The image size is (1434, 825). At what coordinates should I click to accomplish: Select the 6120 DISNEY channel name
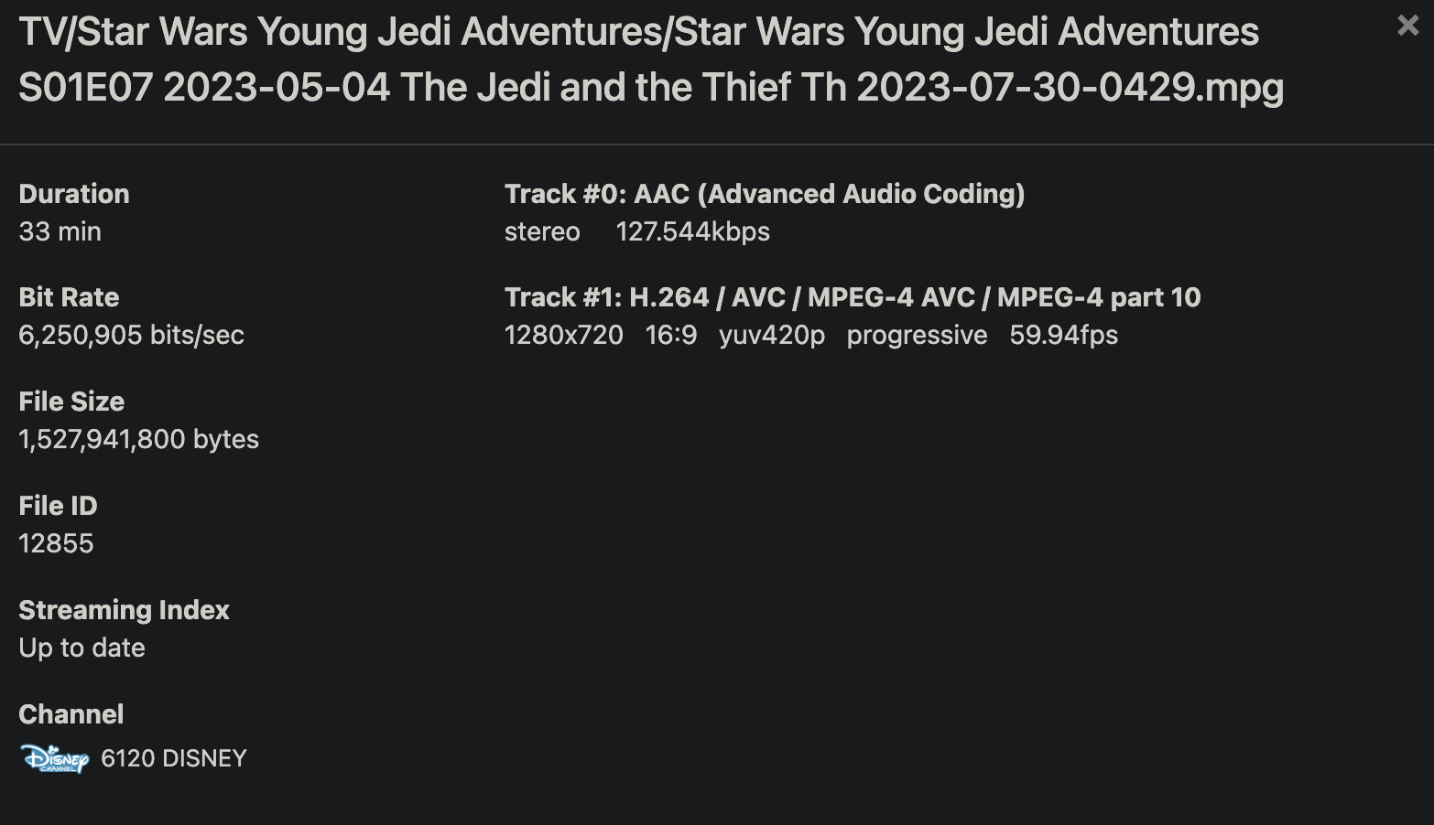(x=174, y=758)
